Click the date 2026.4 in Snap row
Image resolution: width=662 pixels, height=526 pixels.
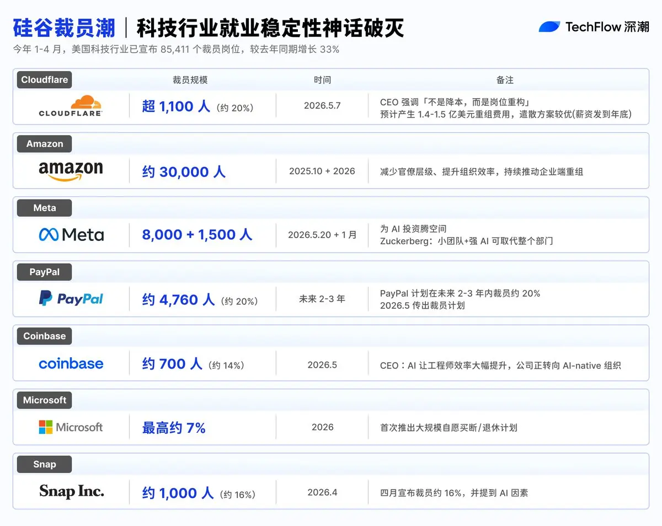322,492
